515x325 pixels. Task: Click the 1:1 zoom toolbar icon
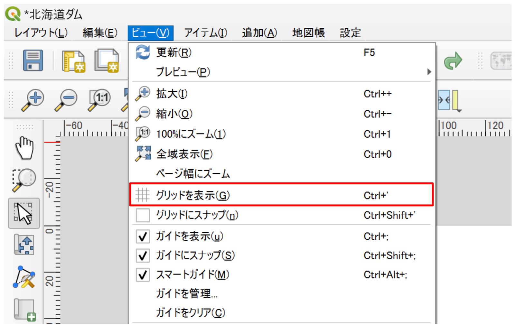click(x=99, y=100)
